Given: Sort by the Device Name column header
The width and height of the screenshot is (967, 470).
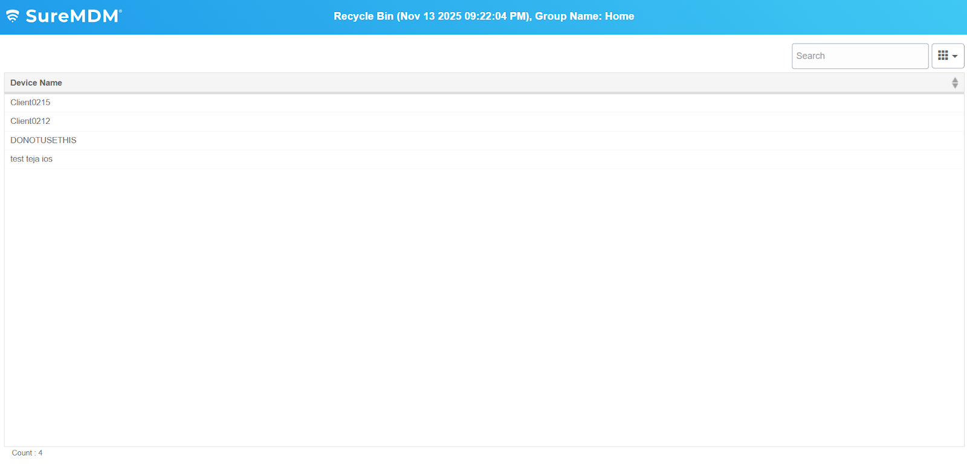Looking at the screenshot, I should point(36,83).
